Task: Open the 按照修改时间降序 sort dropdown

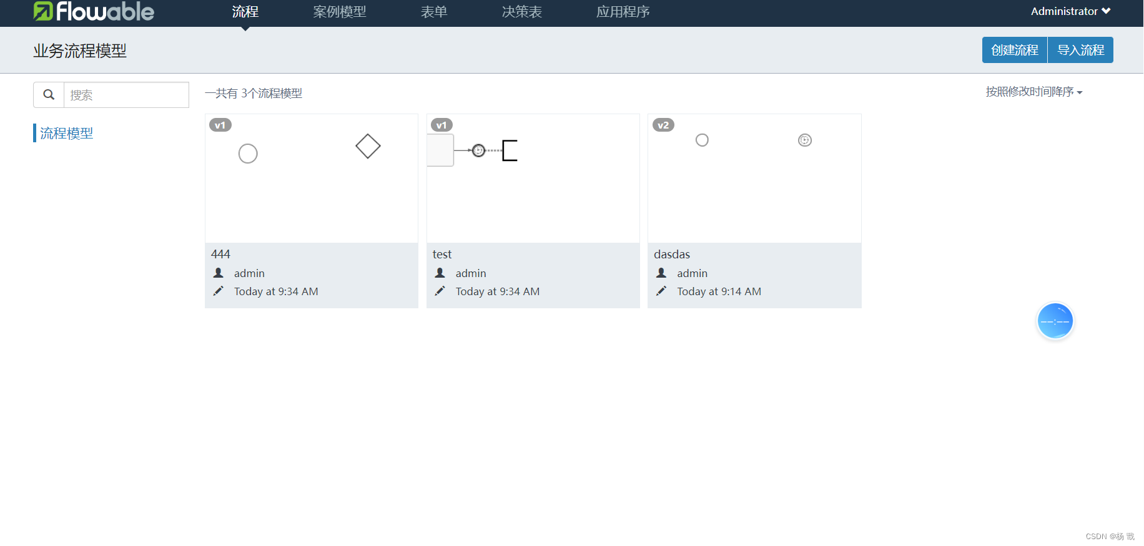Action: [1034, 92]
